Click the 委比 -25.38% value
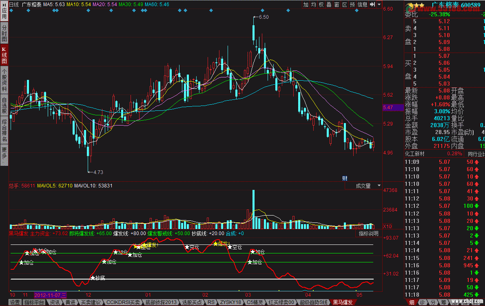The height and width of the screenshot is (306, 485). pos(440,15)
